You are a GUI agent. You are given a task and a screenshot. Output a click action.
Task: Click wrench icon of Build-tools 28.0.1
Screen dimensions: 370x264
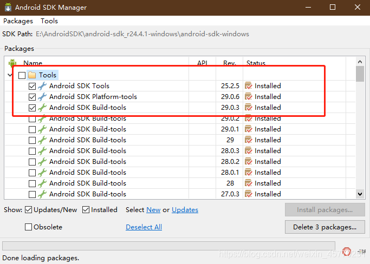[42, 173]
